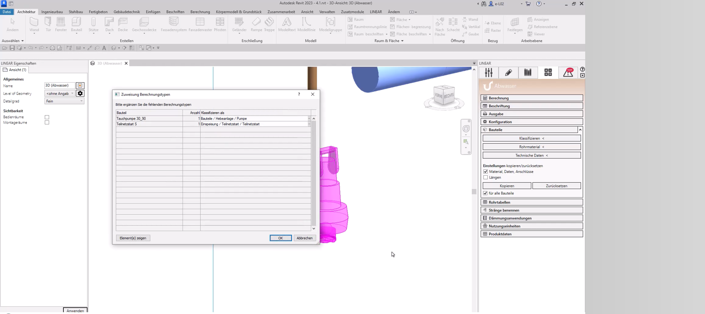
Task: Open the Detailgrad dropdown
Action: (64, 101)
